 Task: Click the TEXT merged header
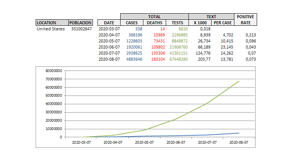click(211, 17)
